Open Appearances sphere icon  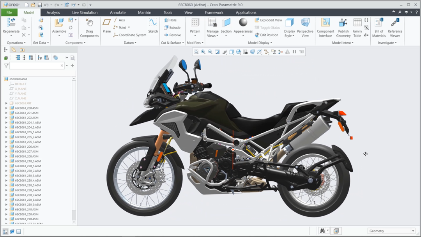tap(243, 23)
